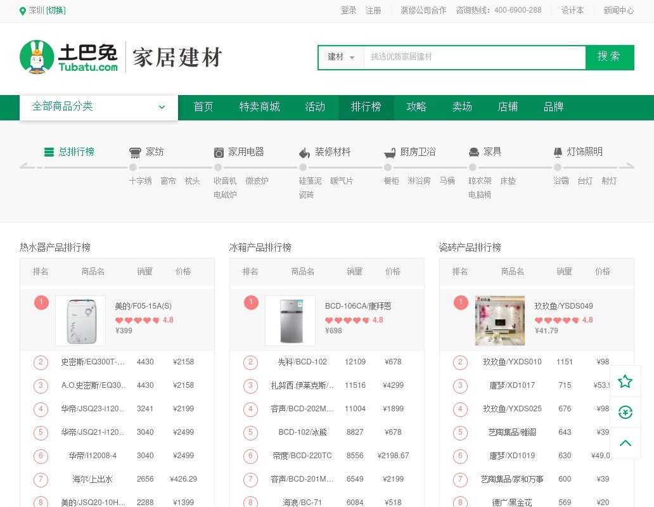The height and width of the screenshot is (507, 654).
Task: Click the 深圳 location pin icon
Action: 23,11
